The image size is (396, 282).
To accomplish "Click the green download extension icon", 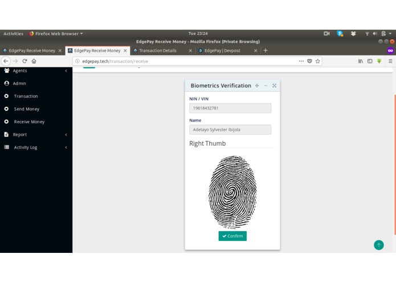I will click(379, 61).
